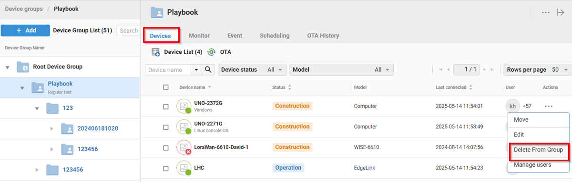Click the Playbook header folder icon
Viewport: 572px width, 182px height.
pos(157,12)
